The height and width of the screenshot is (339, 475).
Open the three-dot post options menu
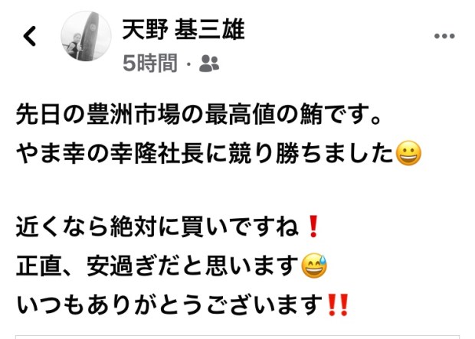[x=444, y=36]
